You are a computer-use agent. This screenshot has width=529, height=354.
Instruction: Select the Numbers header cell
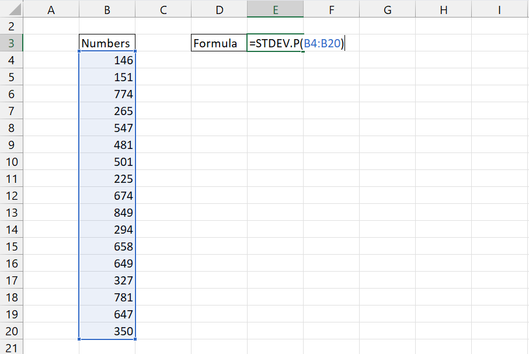(x=107, y=43)
